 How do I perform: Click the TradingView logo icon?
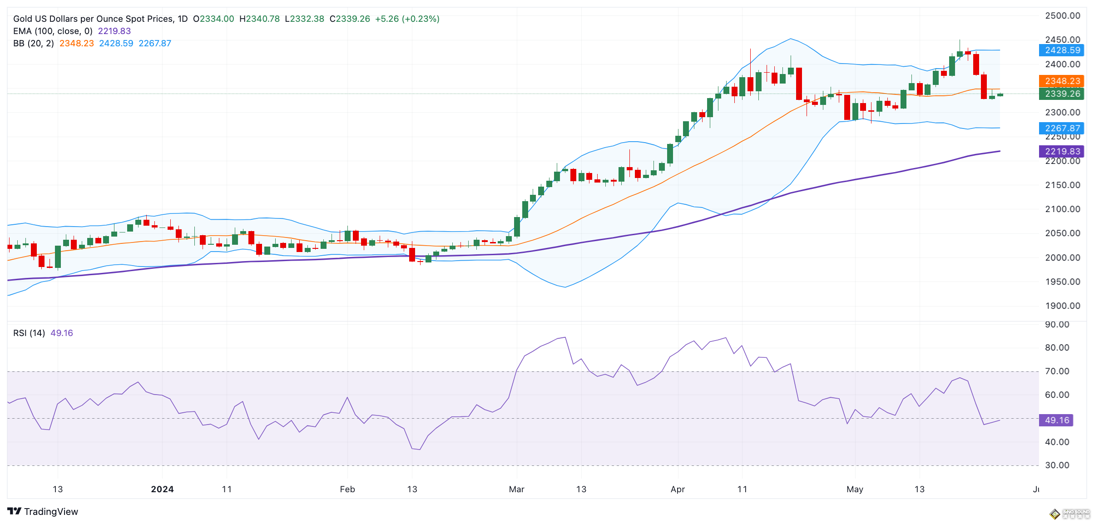click(x=14, y=511)
